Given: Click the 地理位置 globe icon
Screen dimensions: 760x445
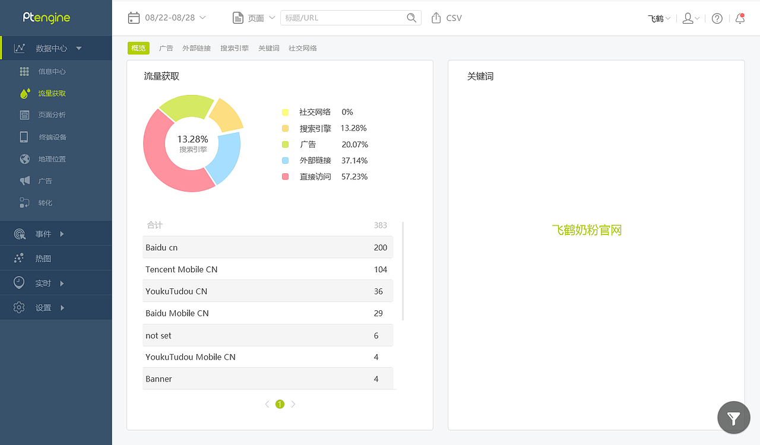Looking at the screenshot, I should pyautogui.click(x=24, y=159).
